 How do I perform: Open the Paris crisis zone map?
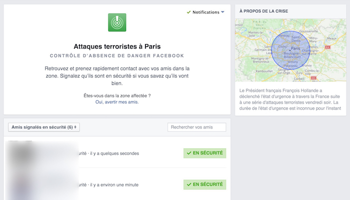pos(290,50)
